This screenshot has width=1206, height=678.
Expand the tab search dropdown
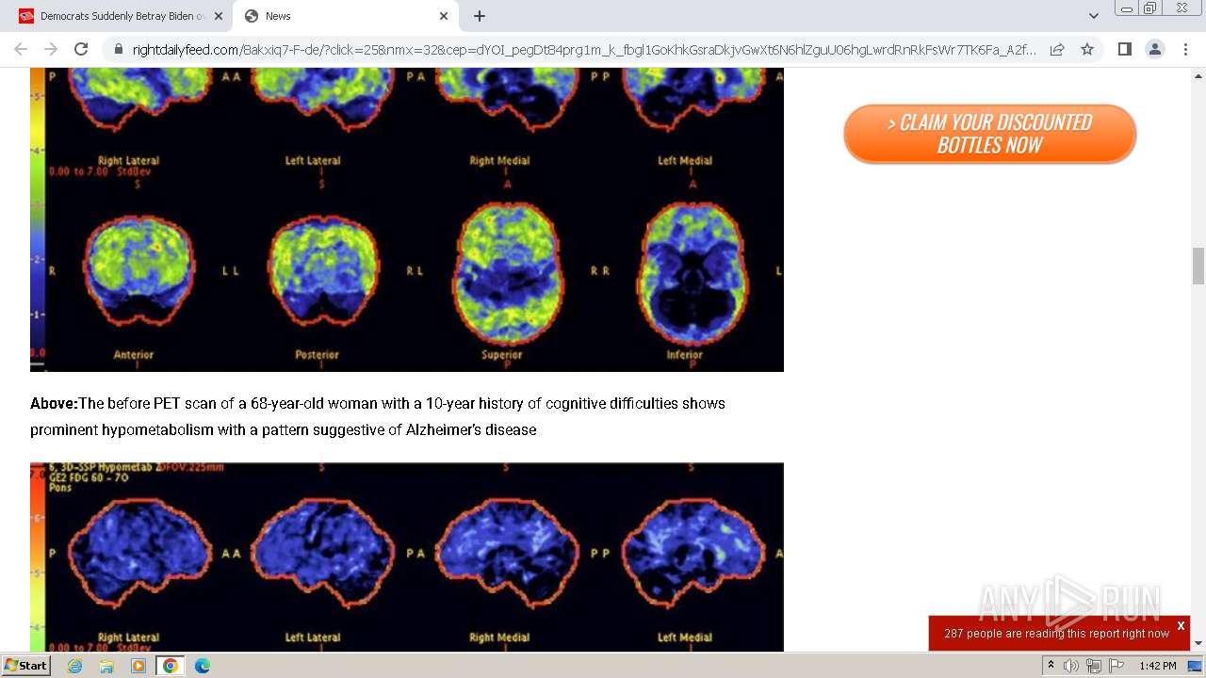(x=1093, y=16)
